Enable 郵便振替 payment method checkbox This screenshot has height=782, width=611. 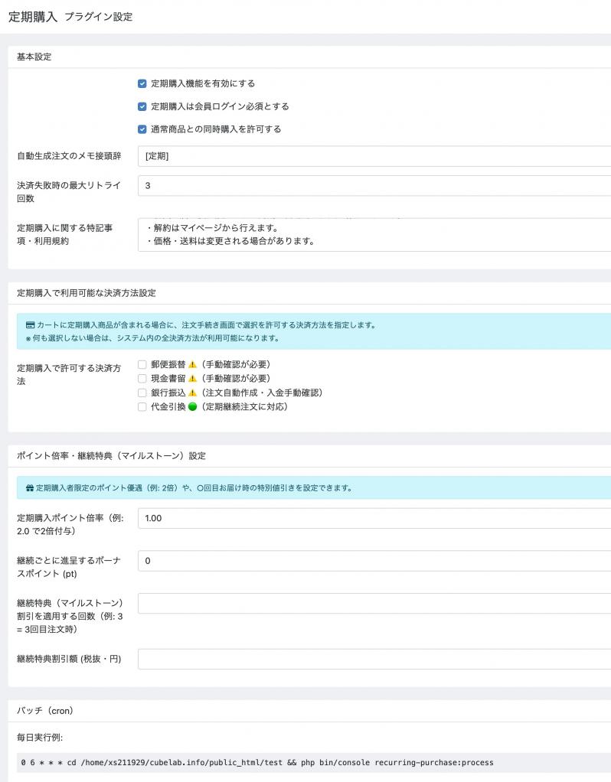tap(142, 364)
